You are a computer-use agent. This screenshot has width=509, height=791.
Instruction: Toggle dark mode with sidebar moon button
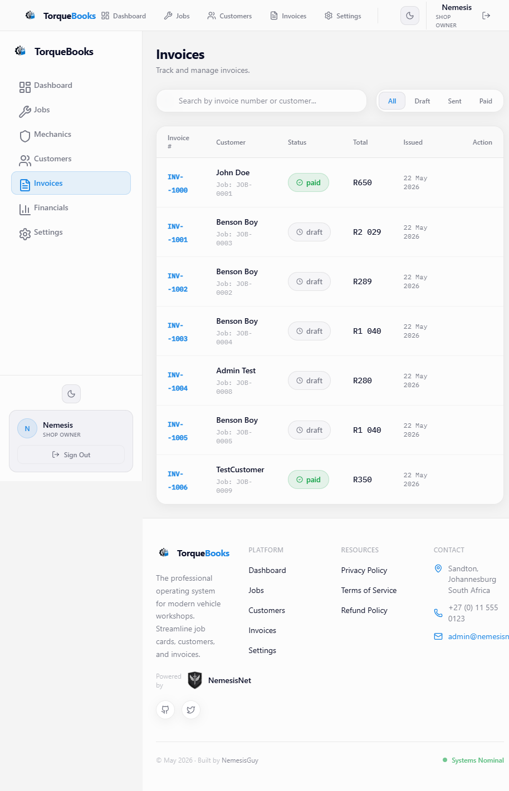click(x=71, y=394)
